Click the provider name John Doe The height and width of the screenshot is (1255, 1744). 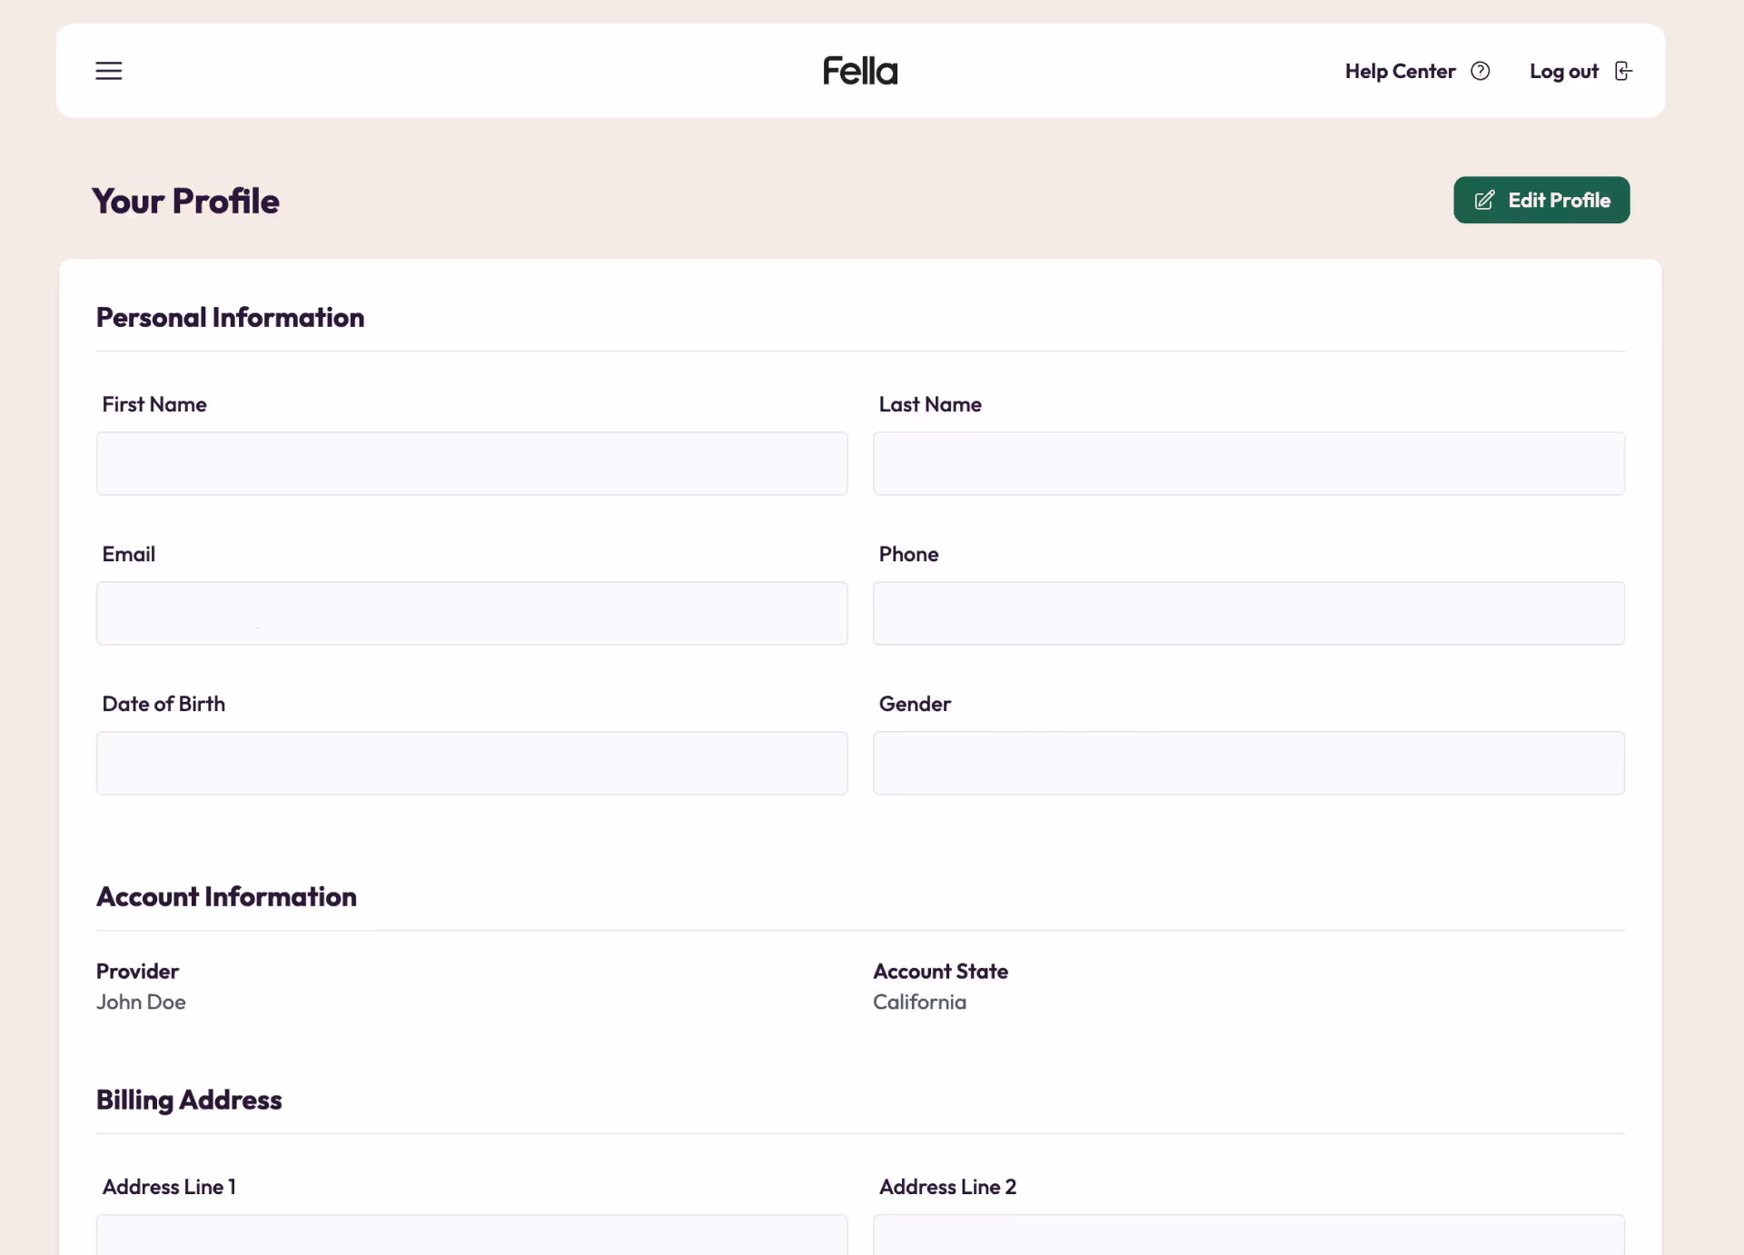pos(141,1002)
